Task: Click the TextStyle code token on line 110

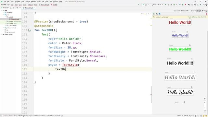Action: point(70,65)
